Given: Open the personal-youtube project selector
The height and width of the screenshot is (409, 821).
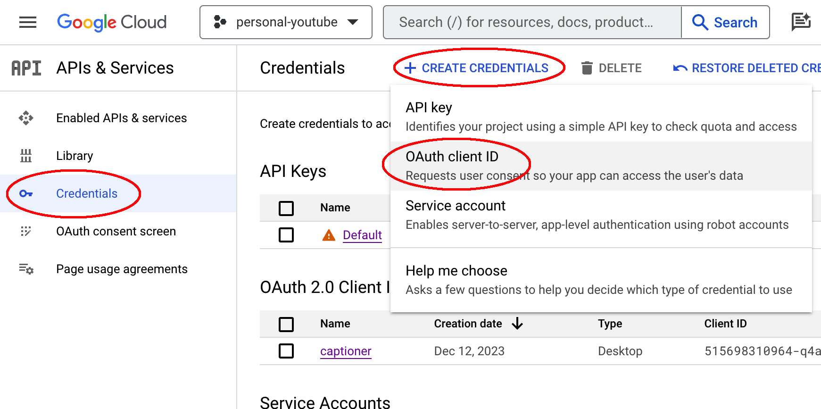Looking at the screenshot, I should [286, 22].
